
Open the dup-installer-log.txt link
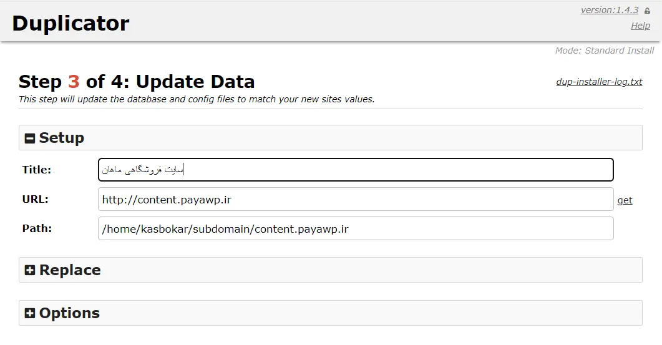click(599, 82)
